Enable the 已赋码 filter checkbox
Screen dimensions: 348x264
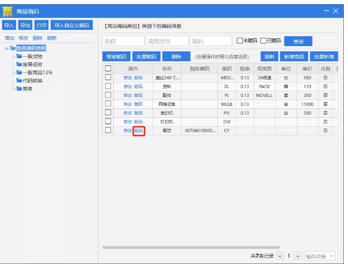point(263,41)
